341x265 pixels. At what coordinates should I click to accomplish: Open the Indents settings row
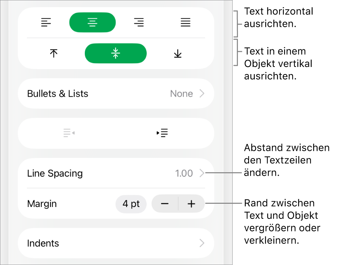[116, 243]
